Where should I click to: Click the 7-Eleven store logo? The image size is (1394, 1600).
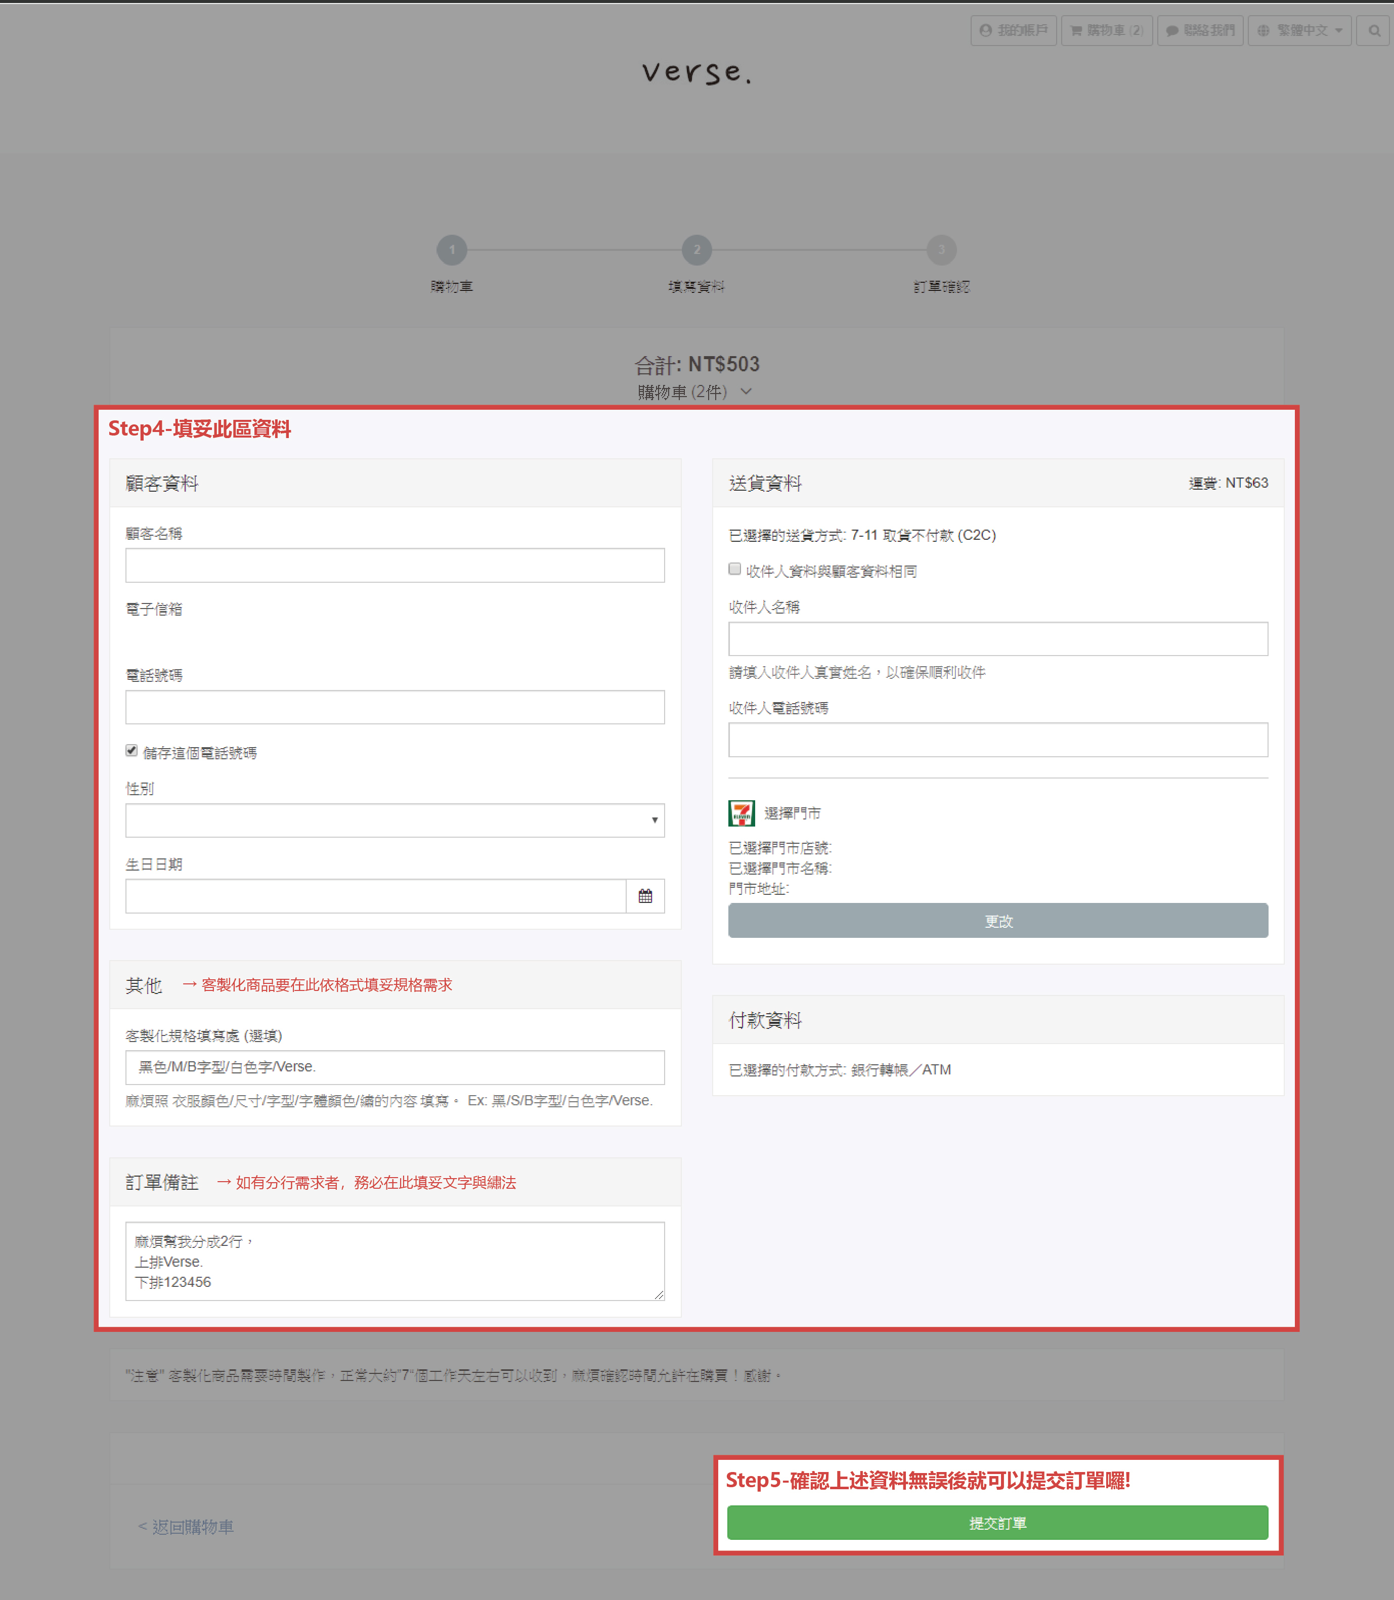pyautogui.click(x=742, y=813)
